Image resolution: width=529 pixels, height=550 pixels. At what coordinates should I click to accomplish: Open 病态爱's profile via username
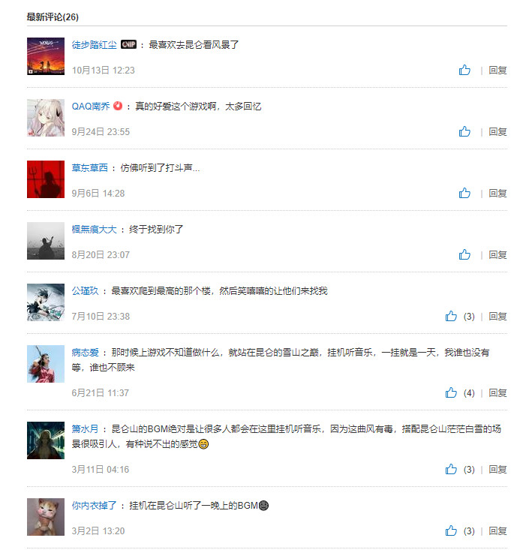pos(86,352)
